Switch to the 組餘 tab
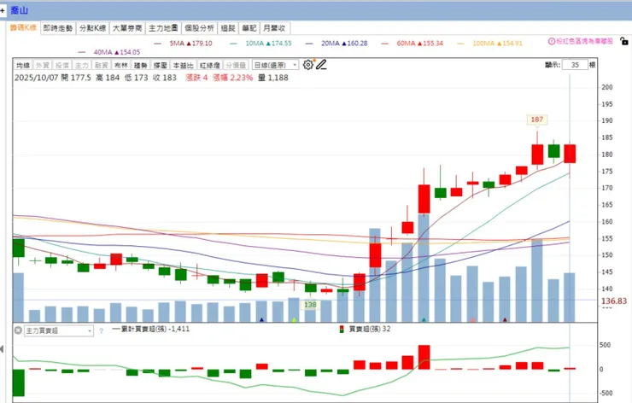Screen dimensions: 632x403 coord(228,28)
